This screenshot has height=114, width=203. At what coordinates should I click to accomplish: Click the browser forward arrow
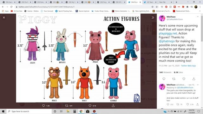click(x=7, y=7)
